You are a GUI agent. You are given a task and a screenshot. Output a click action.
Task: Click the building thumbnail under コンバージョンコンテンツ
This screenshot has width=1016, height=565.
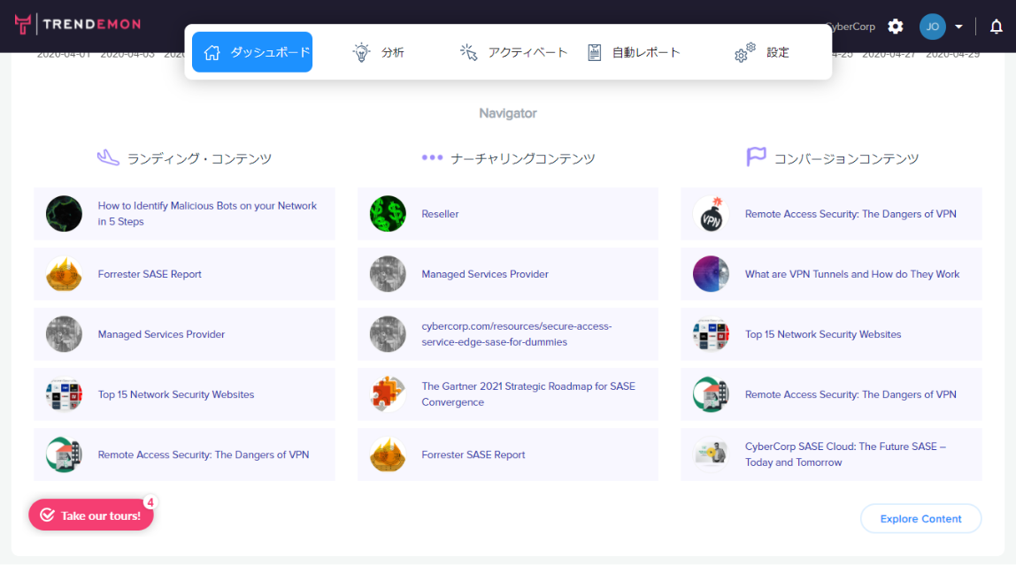pos(711,394)
